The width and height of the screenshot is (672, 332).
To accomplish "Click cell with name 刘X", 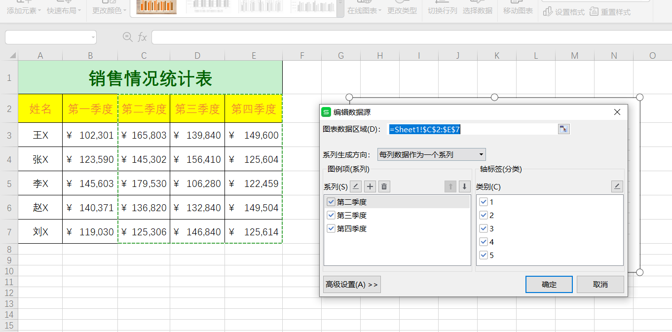I will pos(40,231).
